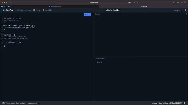
Task: Click the console output 11
Action: click(97, 18)
